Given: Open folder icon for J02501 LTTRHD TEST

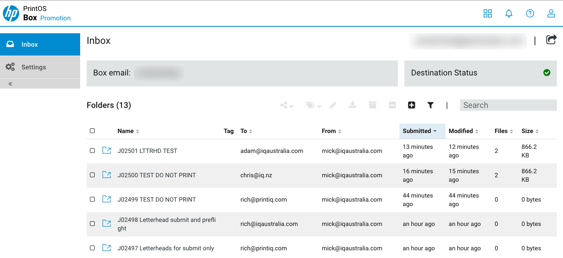Looking at the screenshot, I should tap(107, 150).
